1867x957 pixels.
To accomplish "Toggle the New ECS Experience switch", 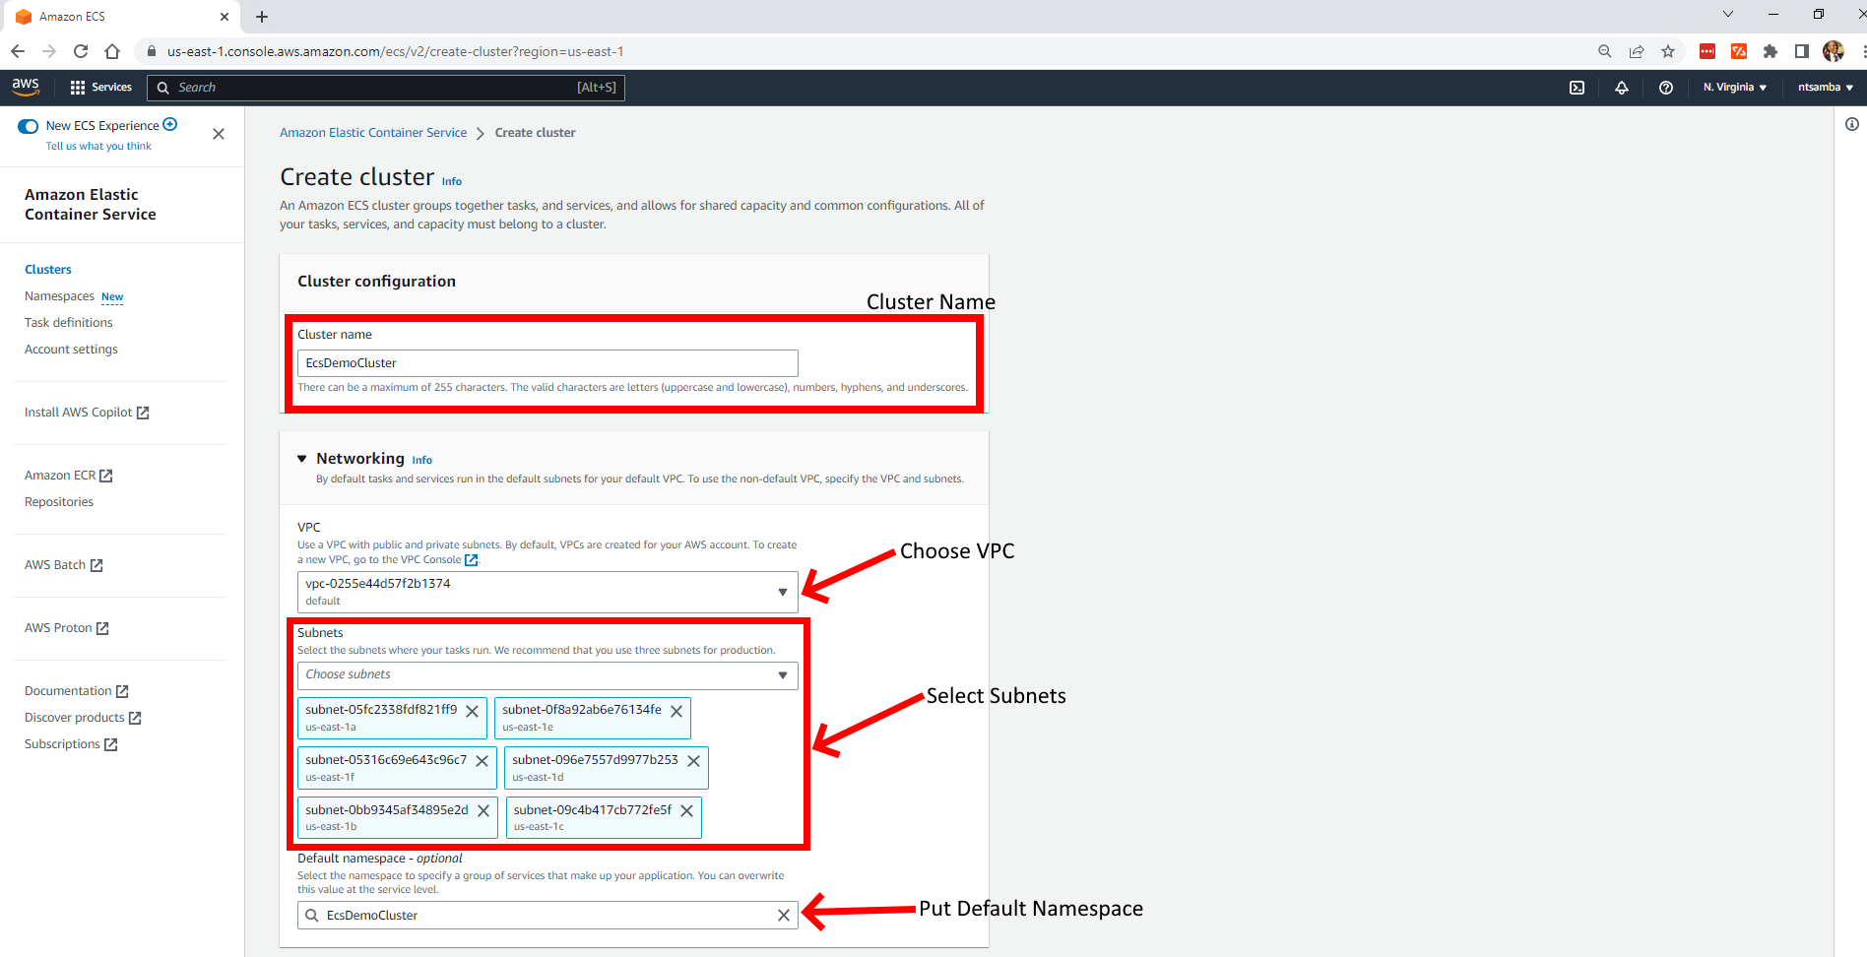I will pyautogui.click(x=29, y=126).
